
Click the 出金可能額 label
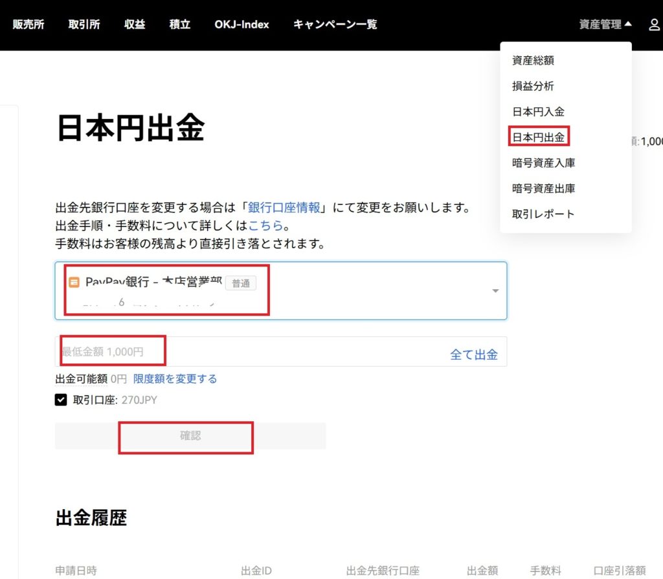pos(81,378)
